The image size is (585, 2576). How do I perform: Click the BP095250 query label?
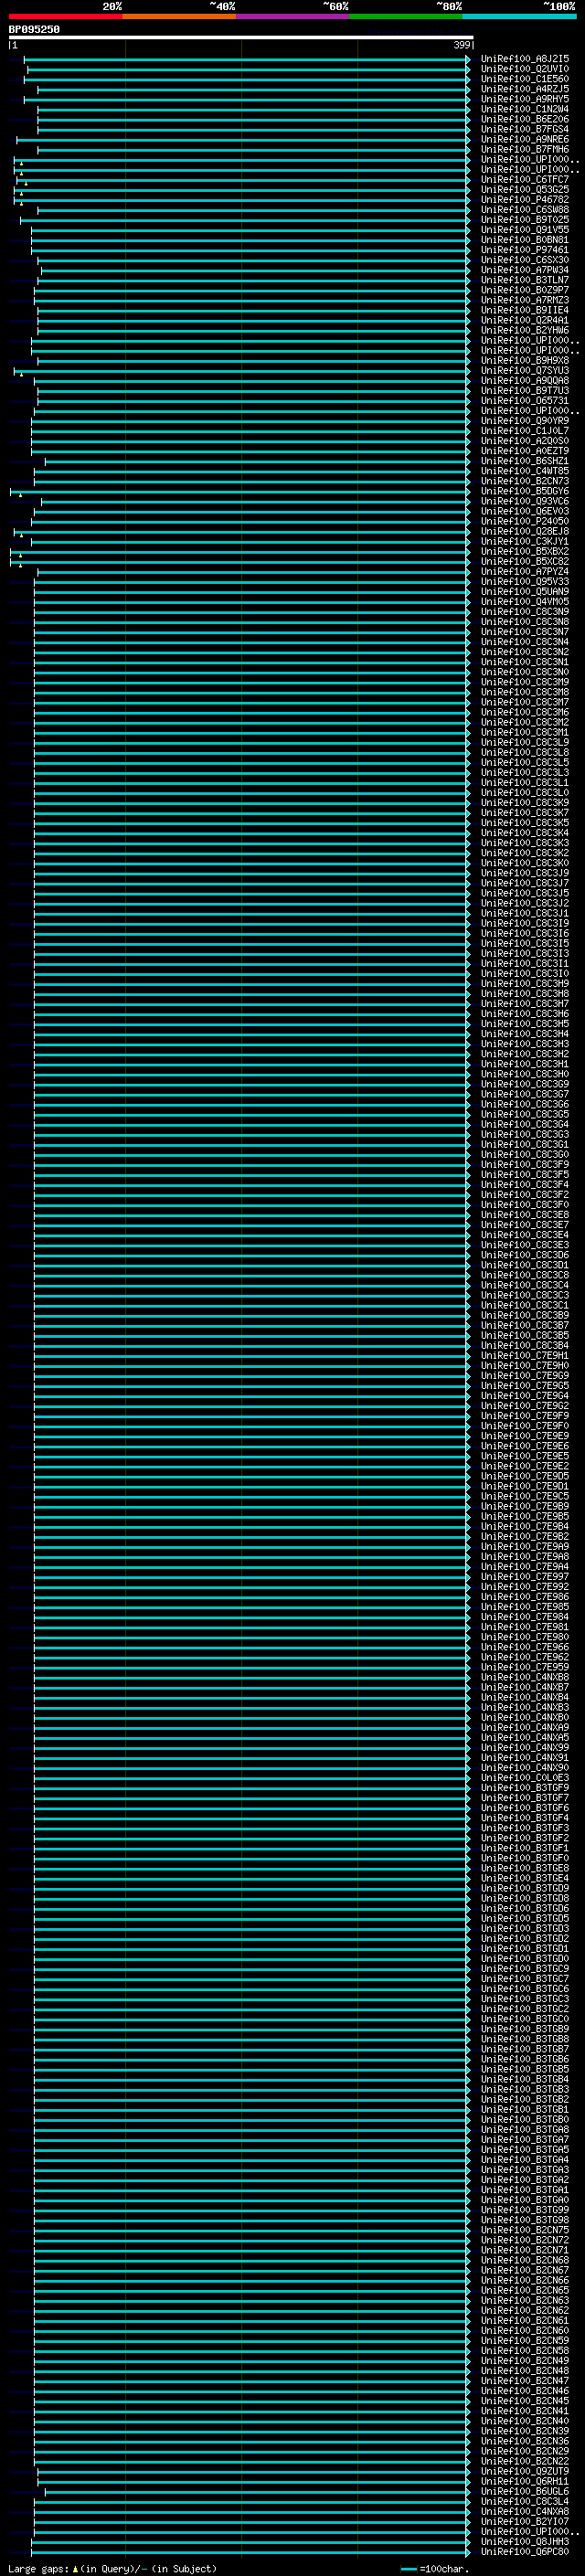[x=34, y=30]
